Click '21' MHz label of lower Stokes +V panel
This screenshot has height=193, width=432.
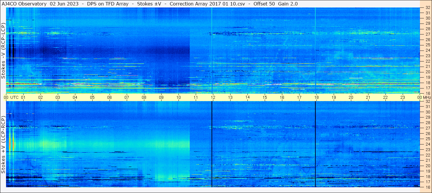click(428, 160)
